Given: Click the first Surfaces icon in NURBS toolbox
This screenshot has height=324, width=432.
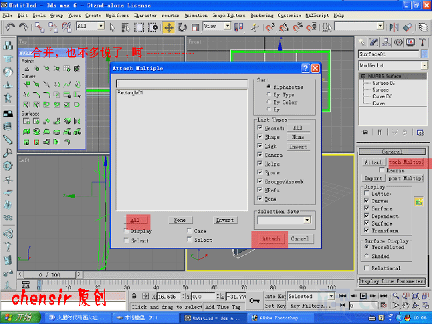Looking at the screenshot, I should (x=27, y=121).
